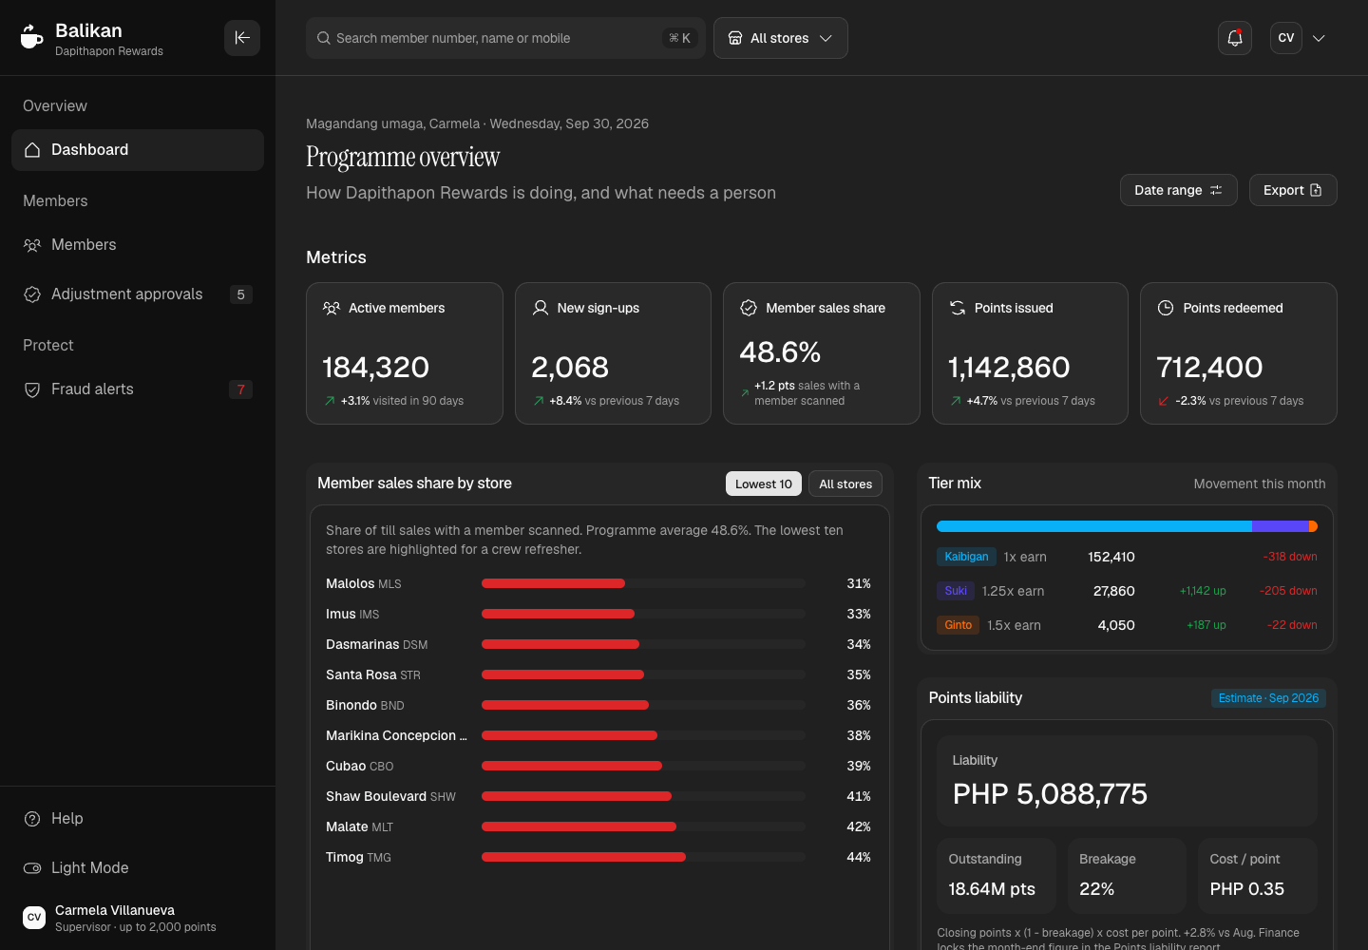Image resolution: width=1368 pixels, height=950 pixels.
Task: Go to Members in the sidebar
Action: pos(138,245)
